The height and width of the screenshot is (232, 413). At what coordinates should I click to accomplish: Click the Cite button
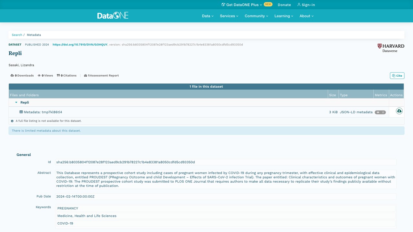coord(397,76)
